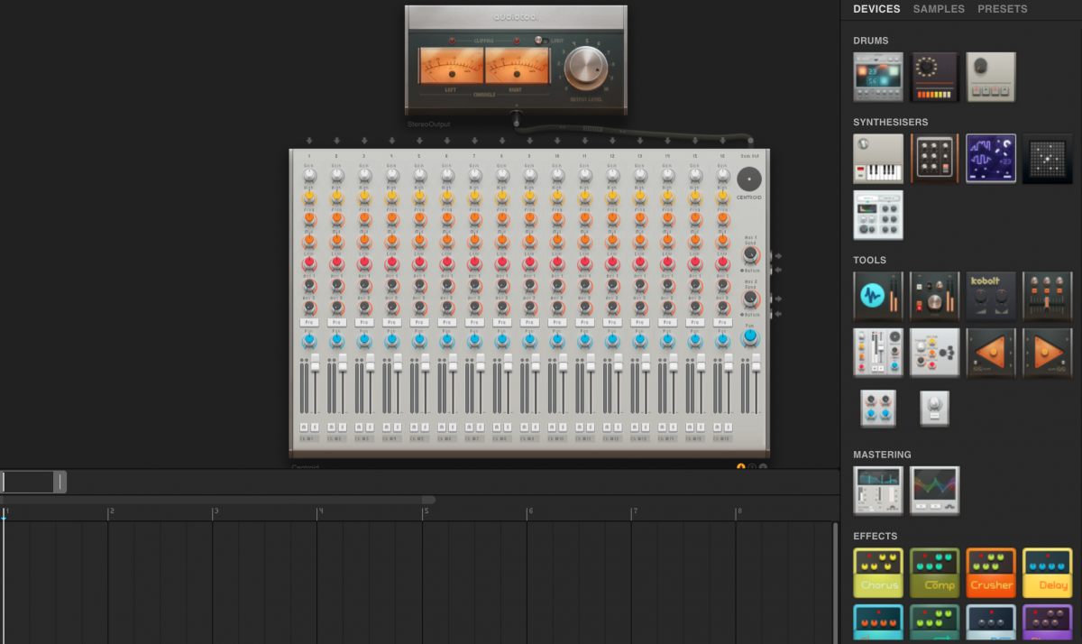The height and width of the screenshot is (644, 1082).
Task: Select the dark tool with large silver knob
Action: (x=935, y=297)
